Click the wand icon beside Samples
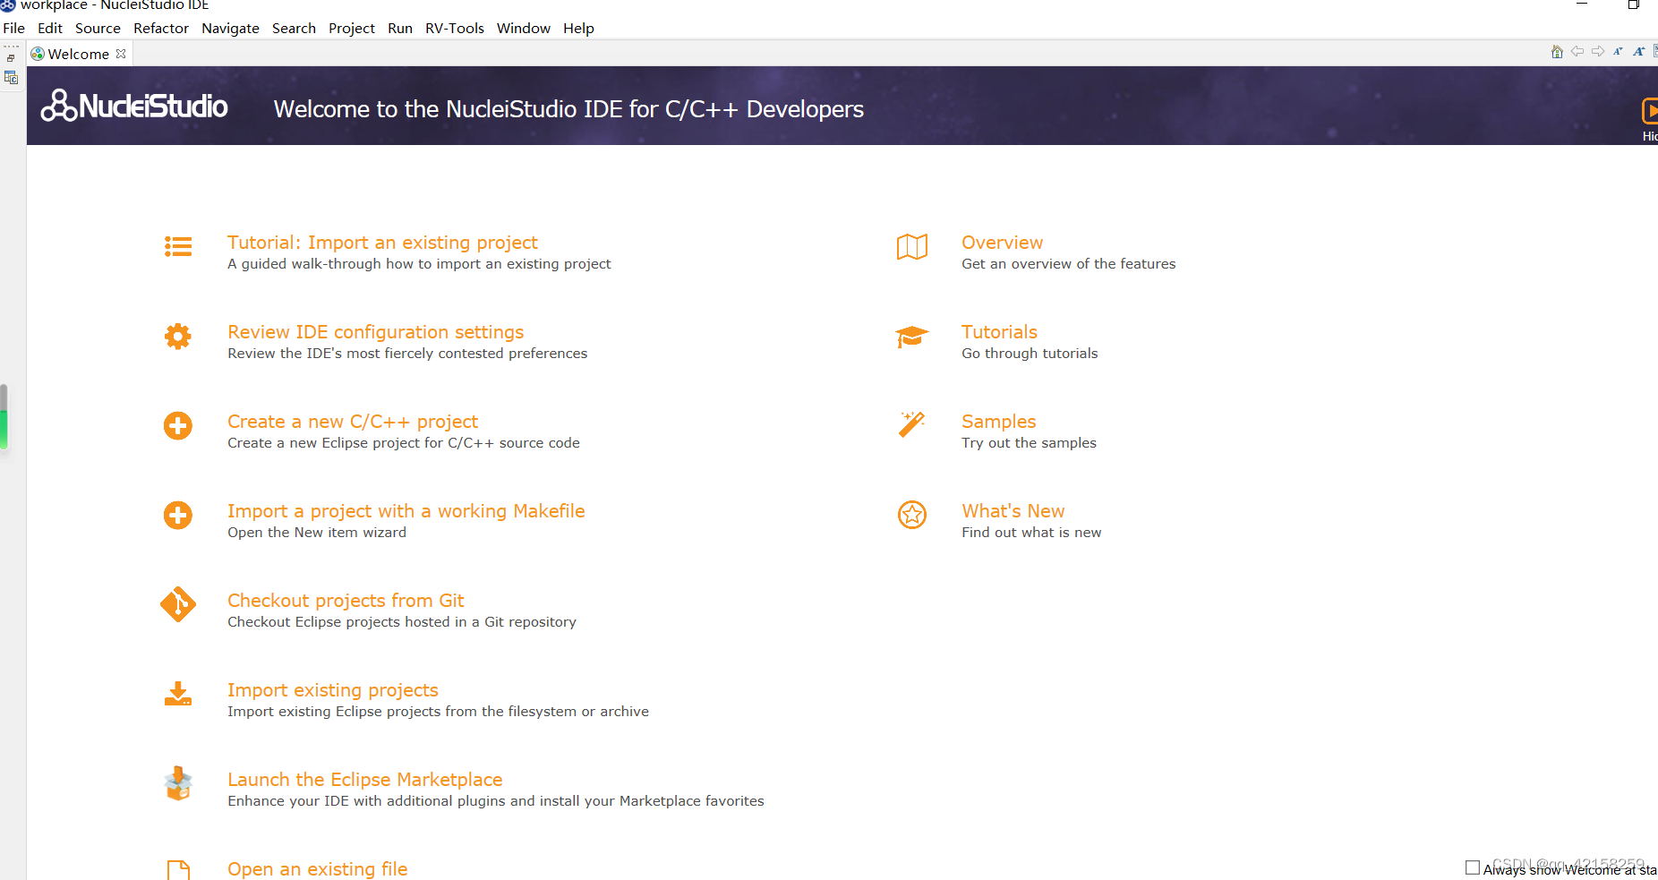Viewport: 1658px width, 880px height. pos(911,425)
